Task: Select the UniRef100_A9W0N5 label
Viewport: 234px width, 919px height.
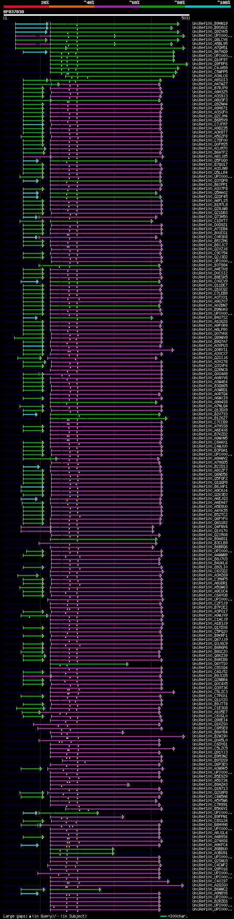Action: click(210, 438)
